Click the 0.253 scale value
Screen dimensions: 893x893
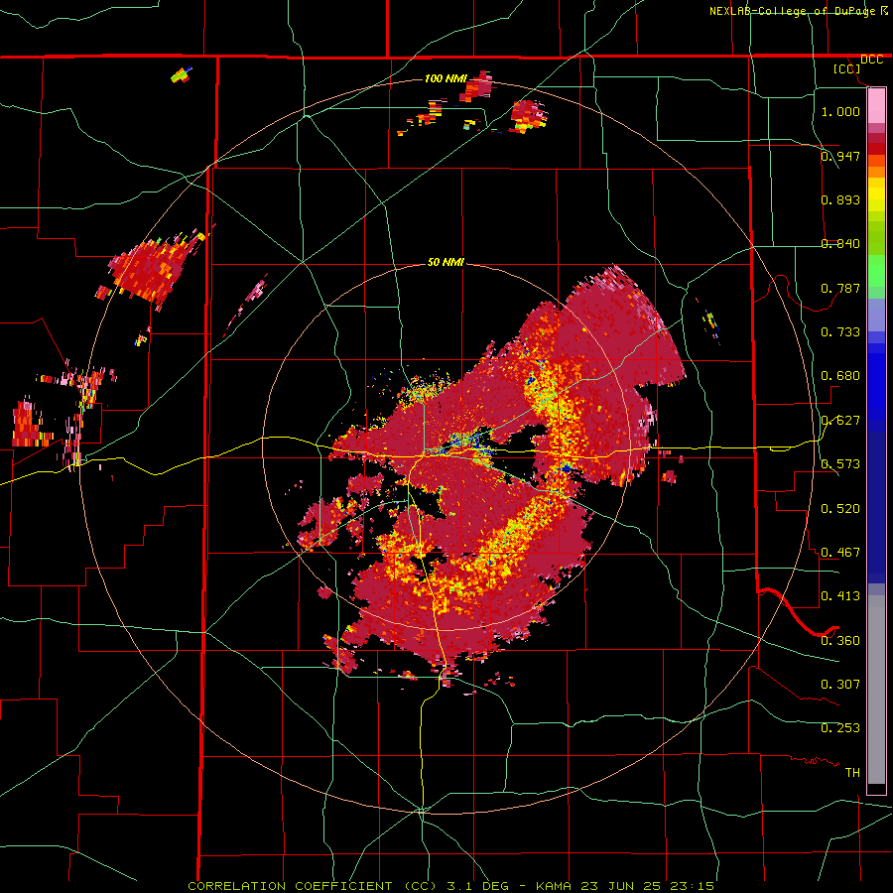840,728
